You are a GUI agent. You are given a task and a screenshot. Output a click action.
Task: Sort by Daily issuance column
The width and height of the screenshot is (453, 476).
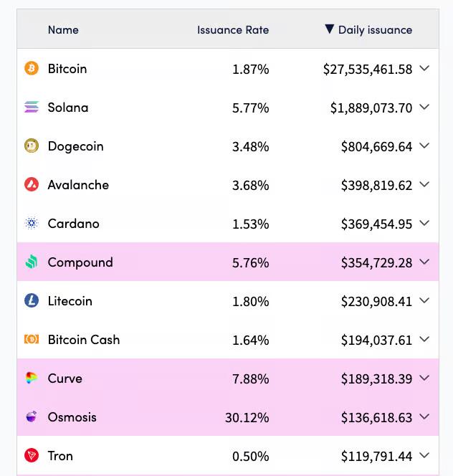click(374, 29)
